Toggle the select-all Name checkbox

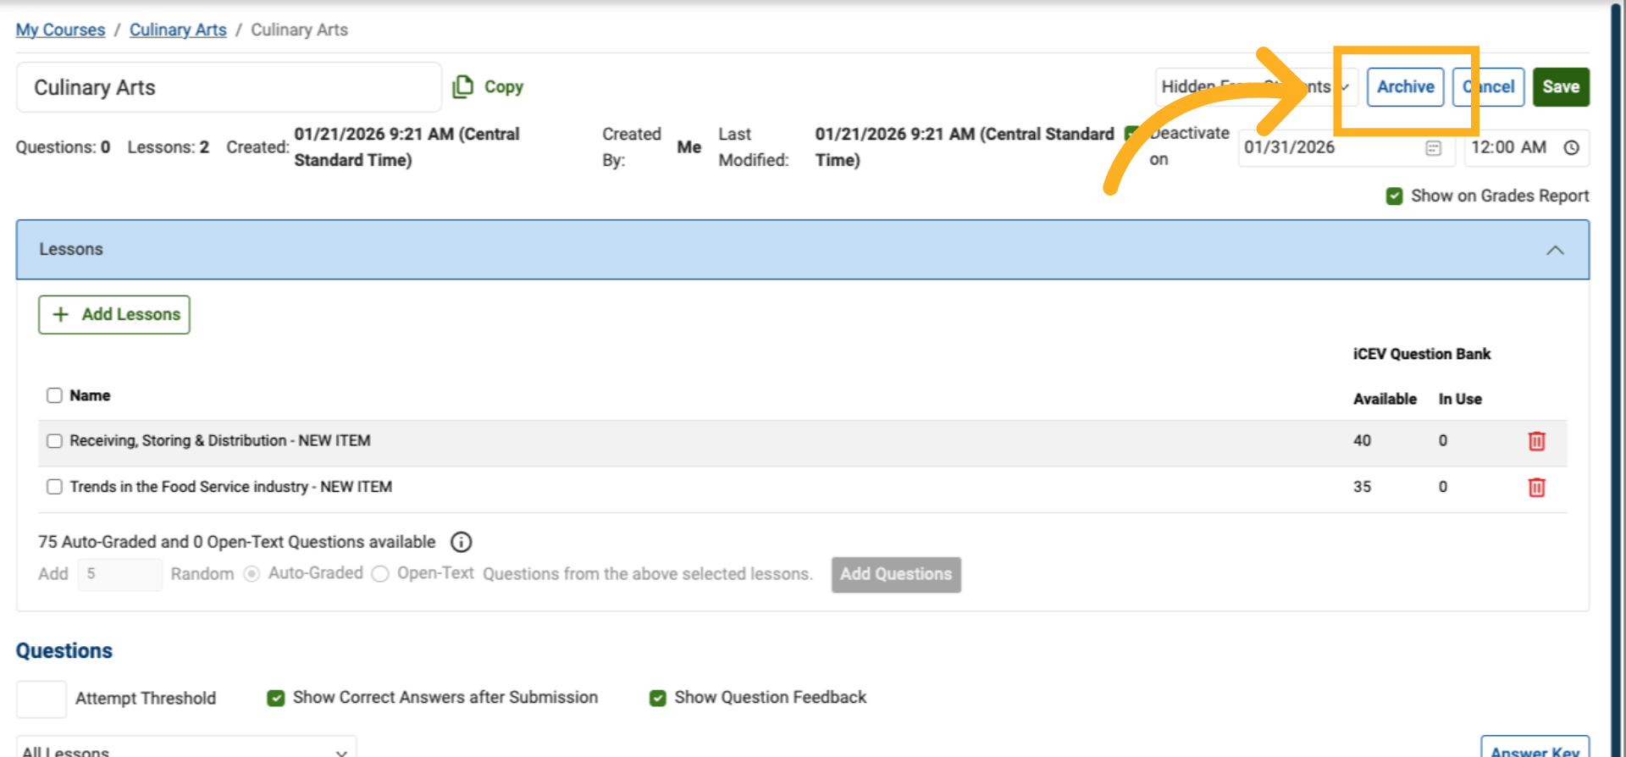(x=54, y=395)
